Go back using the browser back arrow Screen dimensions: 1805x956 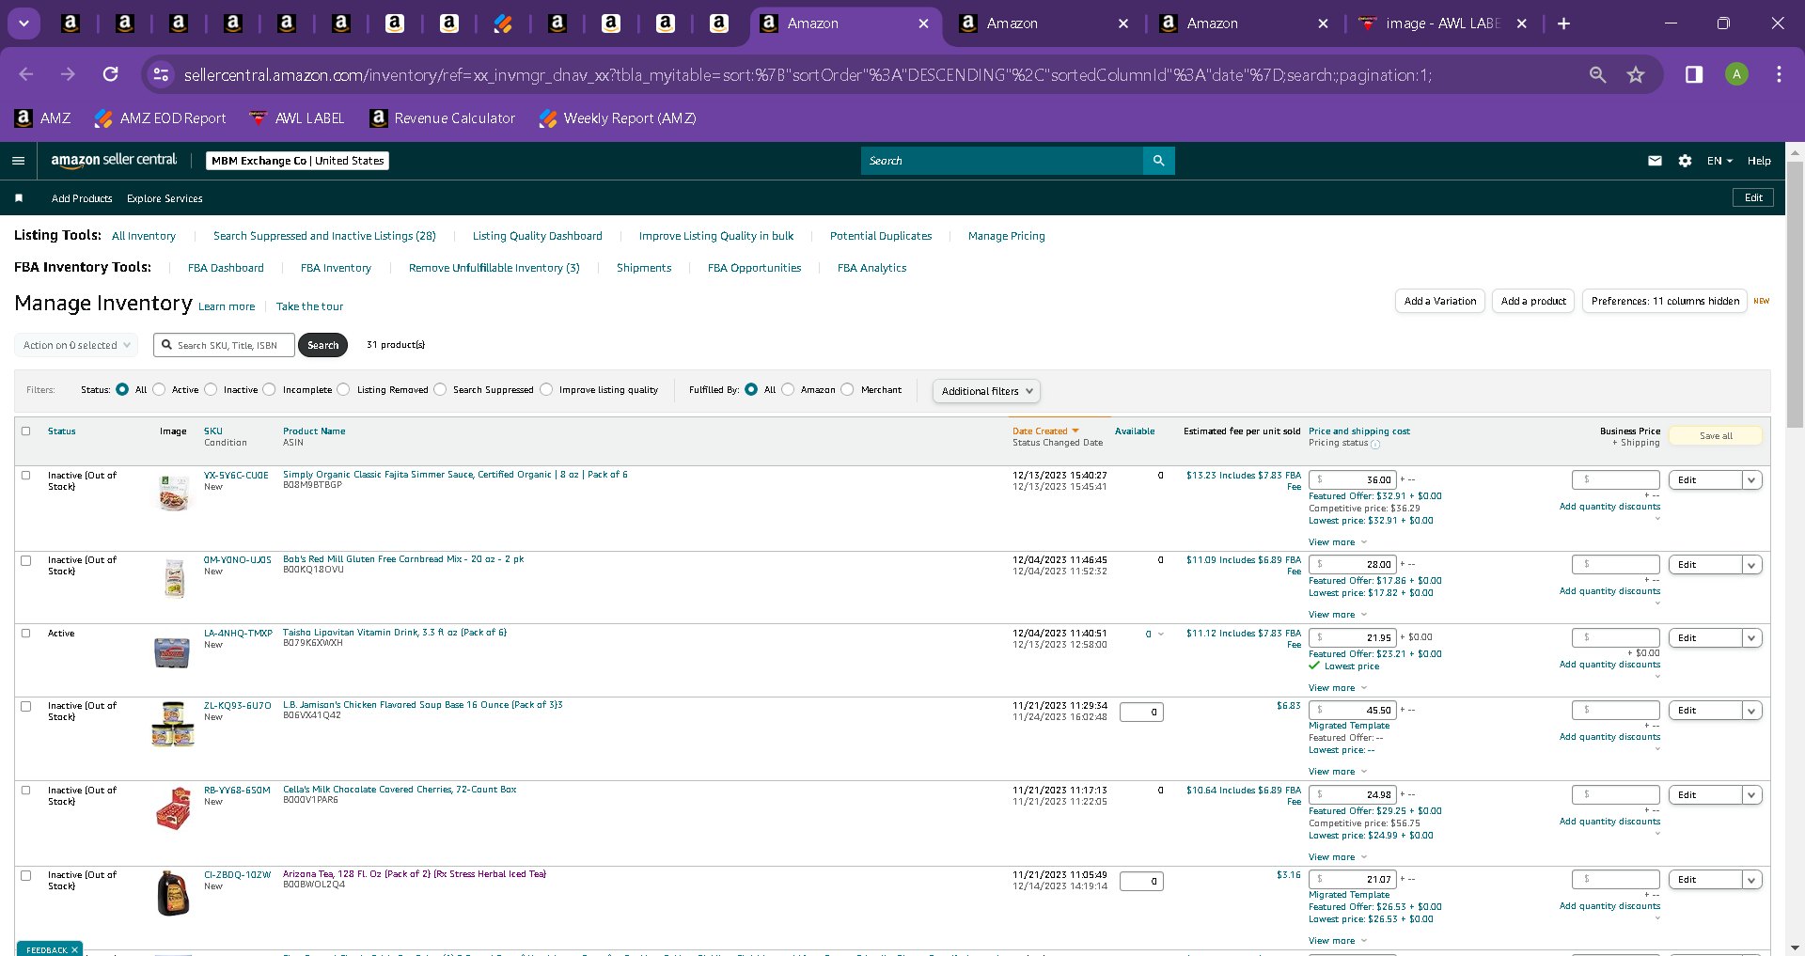pos(26,74)
